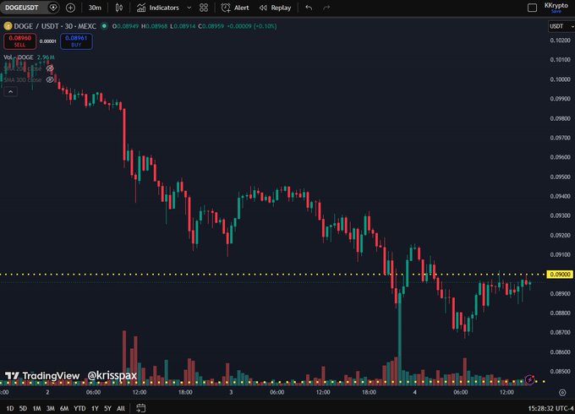Select the 3M date range
Screen dimensions: 575x414
point(50,408)
